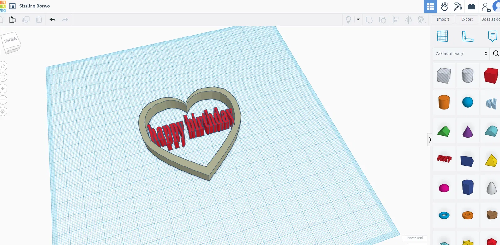Select the red happy birthday text object
The height and width of the screenshot is (245, 500).
[191, 128]
